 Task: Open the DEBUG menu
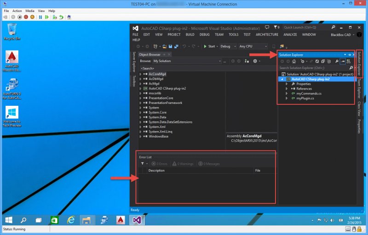(204, 34)
